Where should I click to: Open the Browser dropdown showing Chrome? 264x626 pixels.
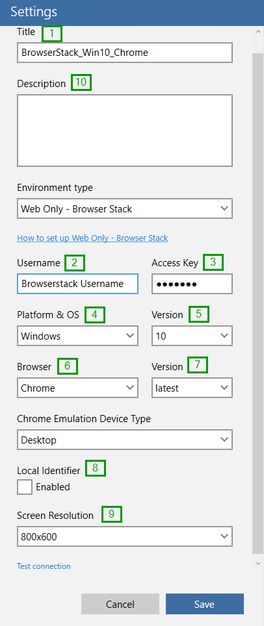click(x=77, y=388)
